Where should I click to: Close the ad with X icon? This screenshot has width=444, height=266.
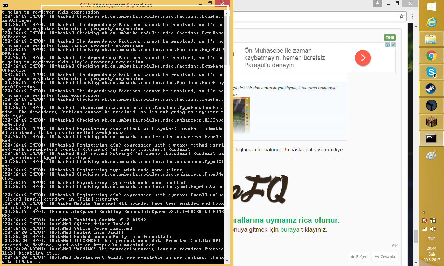click(x=393, y=45)
